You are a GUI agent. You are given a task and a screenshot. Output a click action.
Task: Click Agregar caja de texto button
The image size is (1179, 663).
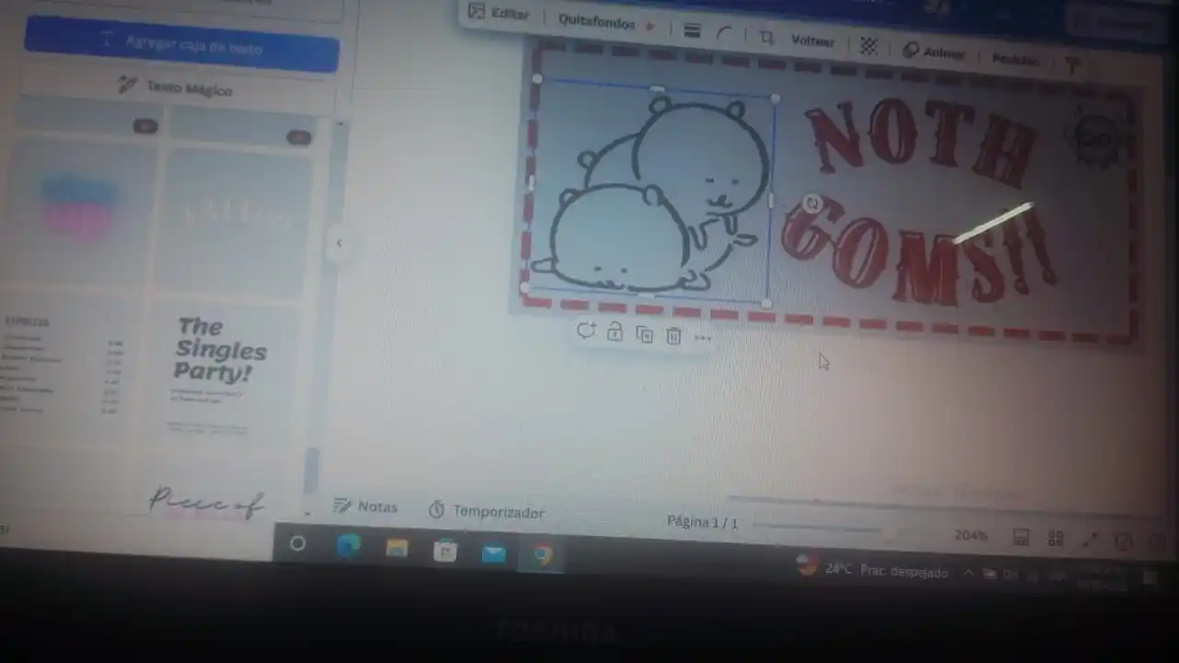click(181, 44)
